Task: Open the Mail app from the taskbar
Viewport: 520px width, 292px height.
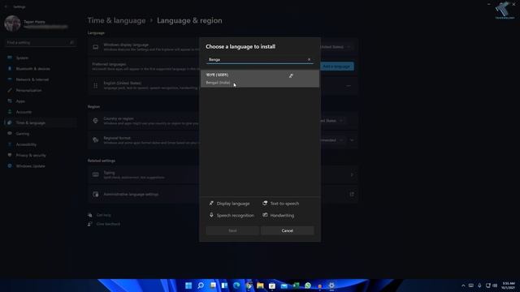Action: click(x=284, y=286)
